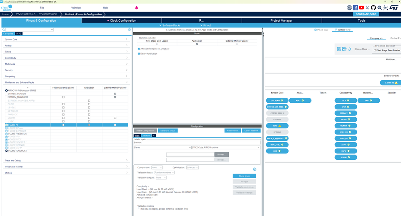Open the Software Packs dropdown menu
The height and width of the screenshot is (216, 401).
click(x=170, y=25)
